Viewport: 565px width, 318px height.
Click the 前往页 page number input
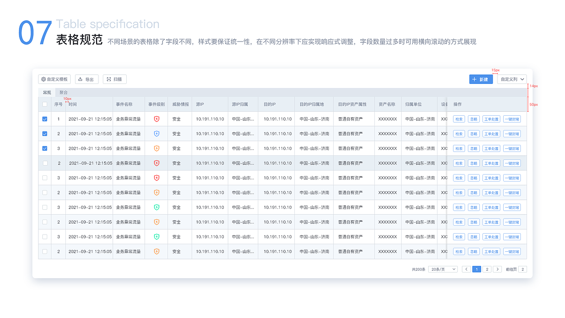522,269
